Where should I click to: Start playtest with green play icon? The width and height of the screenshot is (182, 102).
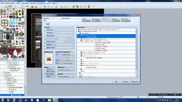coord(94,6)
